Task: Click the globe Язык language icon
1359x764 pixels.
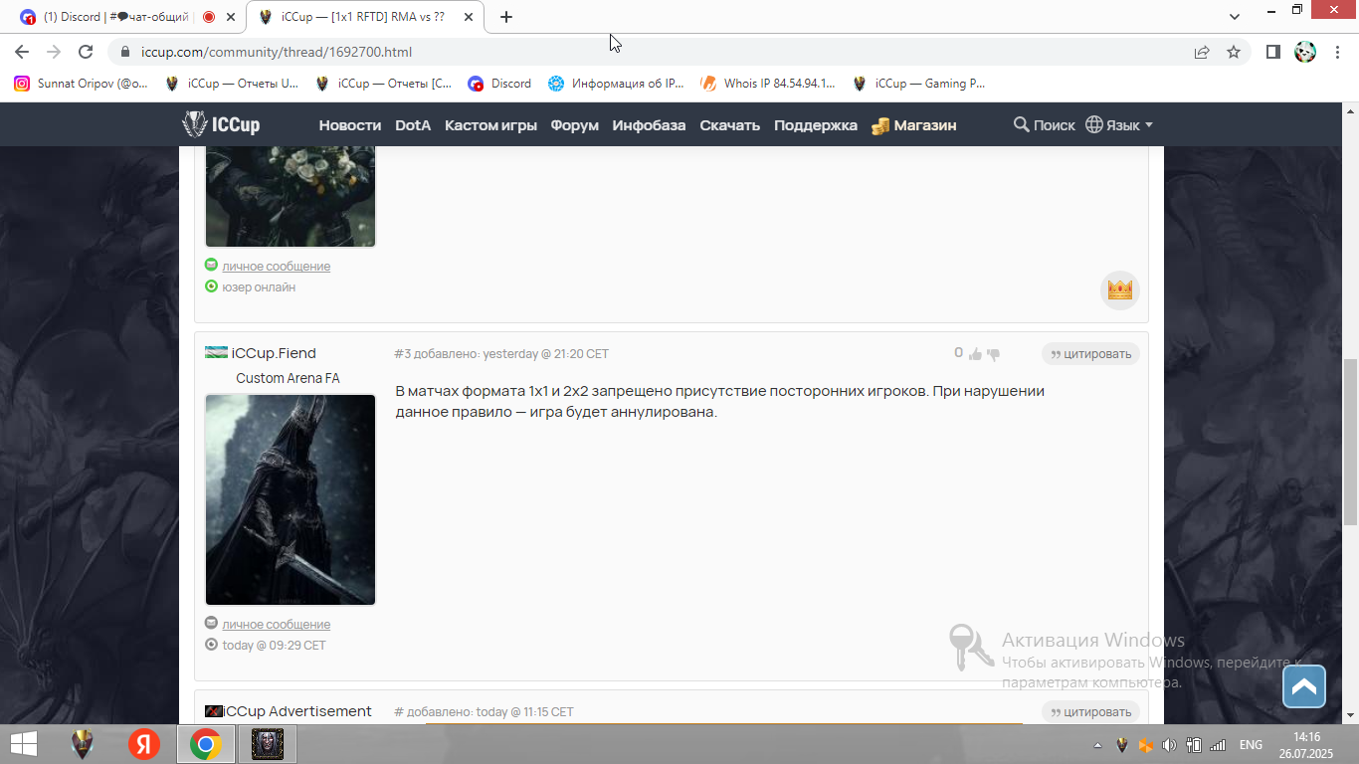Action: tap(1094, 124)
